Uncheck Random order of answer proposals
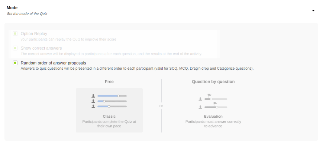The width and height of the screenshot is (323, 149). [x=15, y=63]
